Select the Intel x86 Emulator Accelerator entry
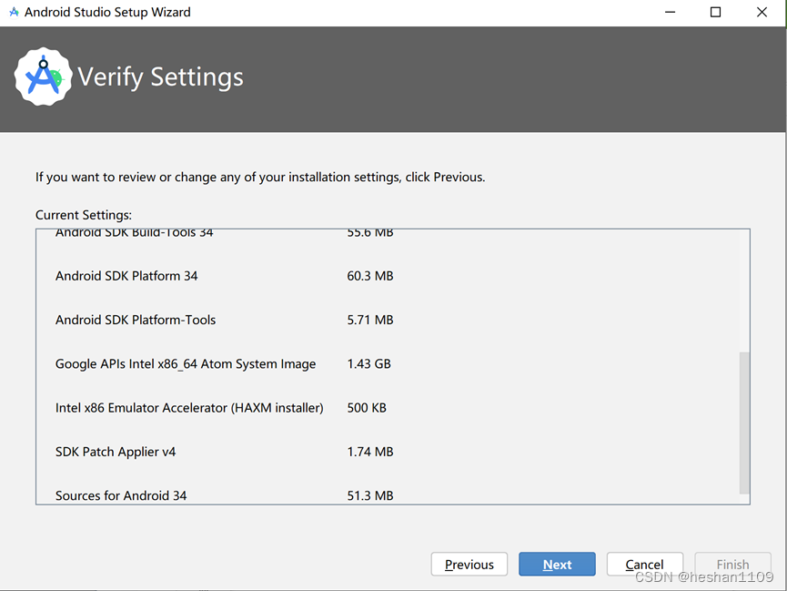Image resolution: width=787 pixels, height=591 pixels. [x=189, y=407]
